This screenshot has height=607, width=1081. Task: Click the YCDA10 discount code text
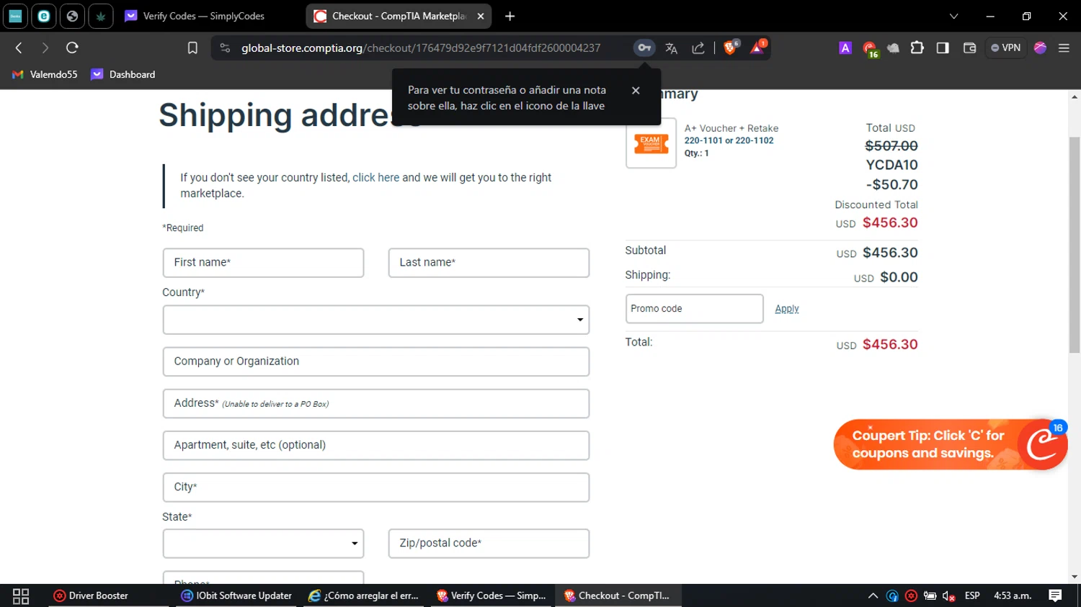click(x=891, y=165)
